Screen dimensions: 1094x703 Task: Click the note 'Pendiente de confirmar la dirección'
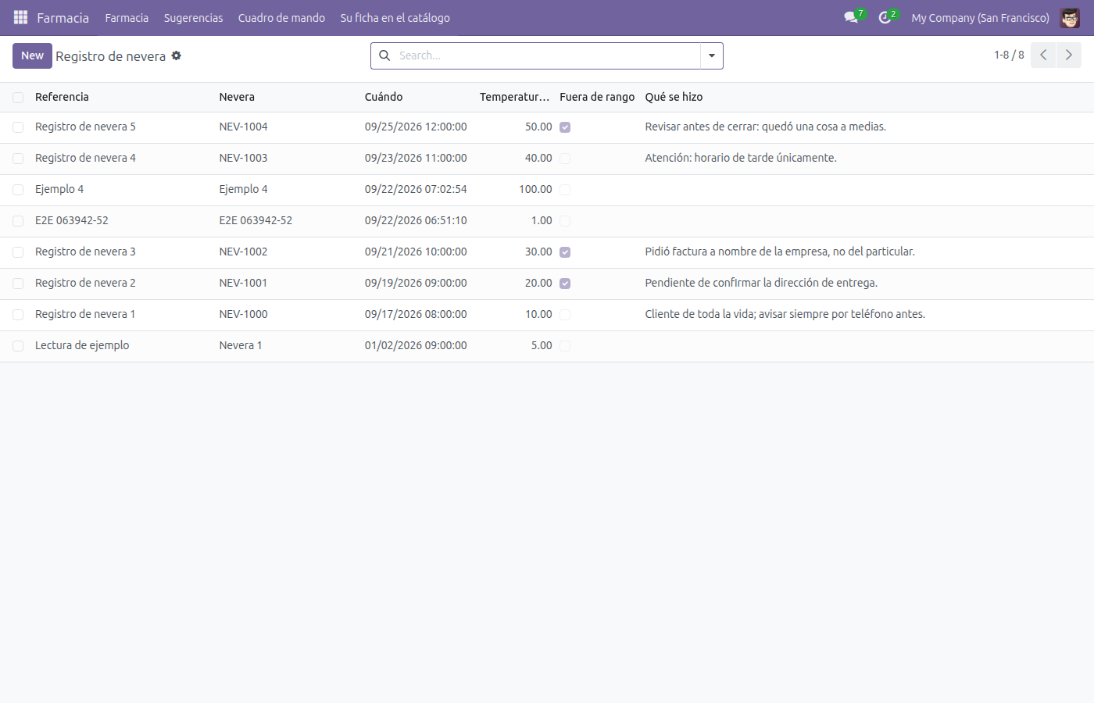click(761, 283)
